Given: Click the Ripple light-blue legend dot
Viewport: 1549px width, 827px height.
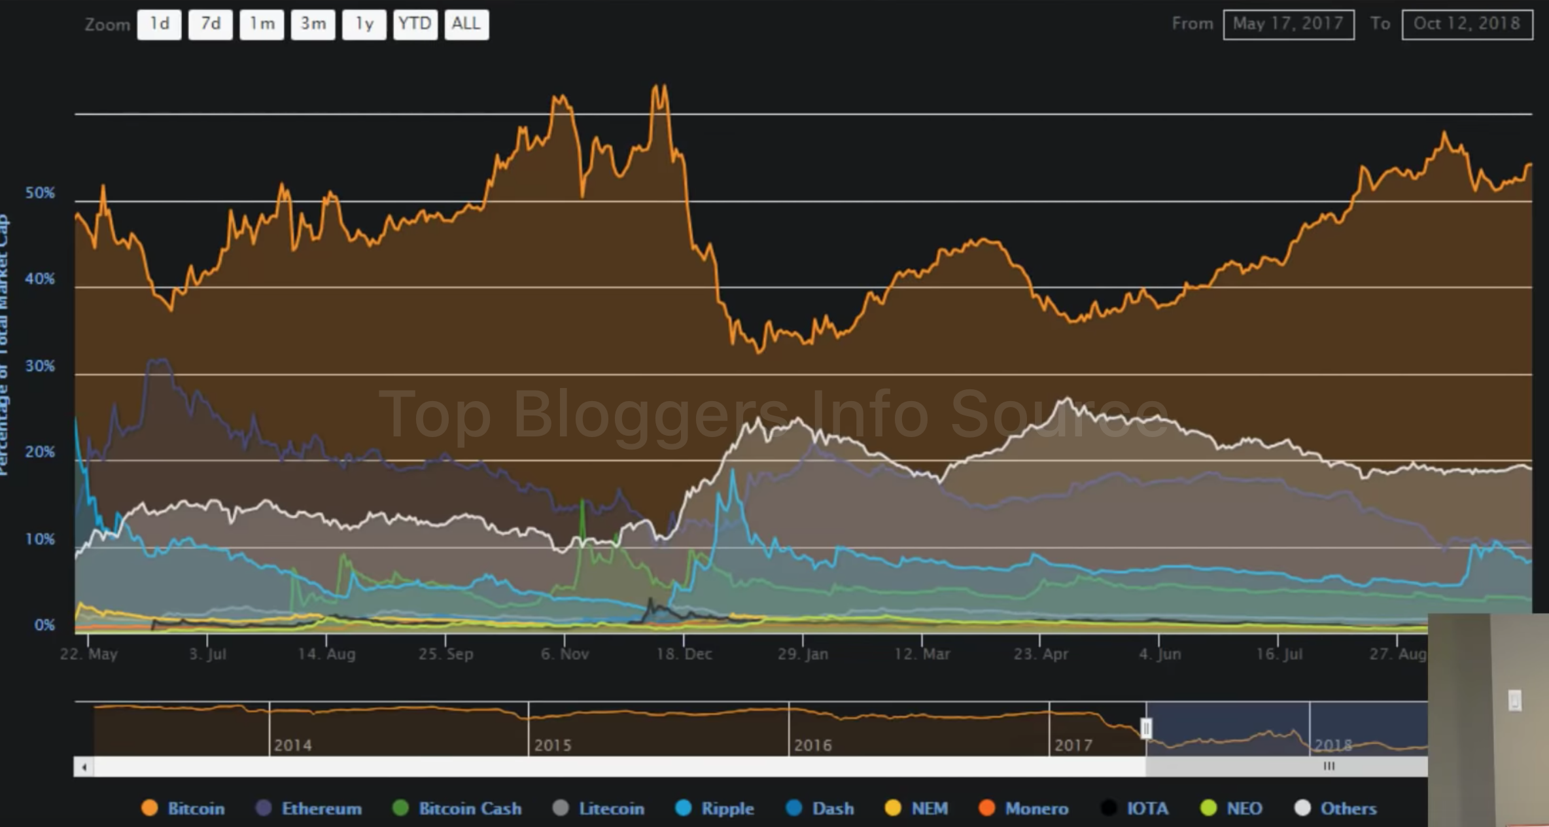Looking at the screenshot, I should click(683, 808).
